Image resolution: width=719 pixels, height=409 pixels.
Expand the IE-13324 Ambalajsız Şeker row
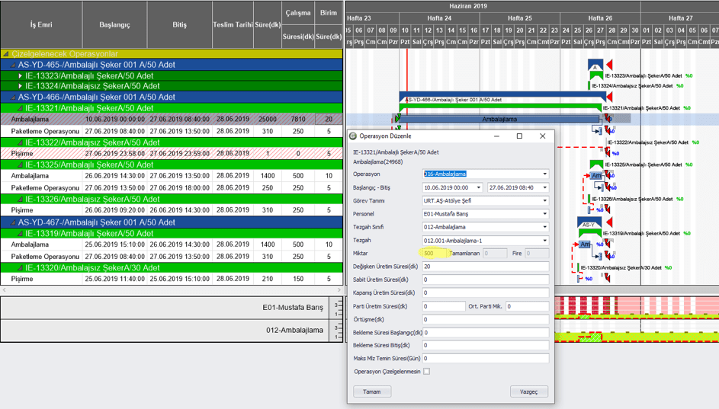(20, 86)
